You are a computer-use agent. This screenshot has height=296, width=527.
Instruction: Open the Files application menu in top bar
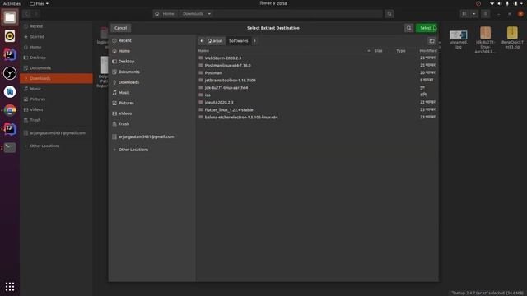pos(39,3)
